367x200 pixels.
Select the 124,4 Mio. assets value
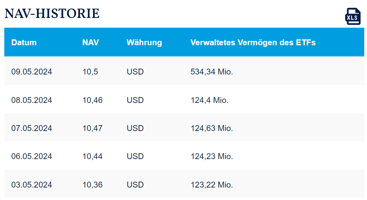pyautogui.click(x=209, y=100)
